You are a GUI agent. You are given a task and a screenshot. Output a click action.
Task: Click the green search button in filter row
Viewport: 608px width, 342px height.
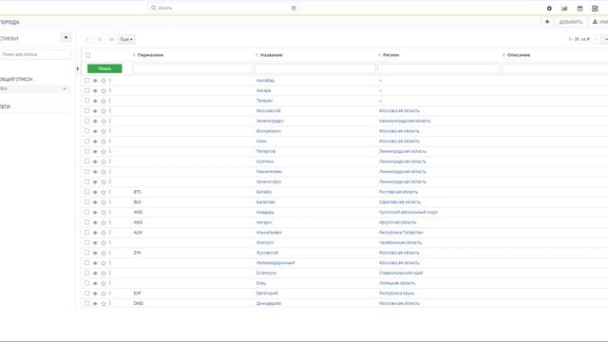point(104,68)
